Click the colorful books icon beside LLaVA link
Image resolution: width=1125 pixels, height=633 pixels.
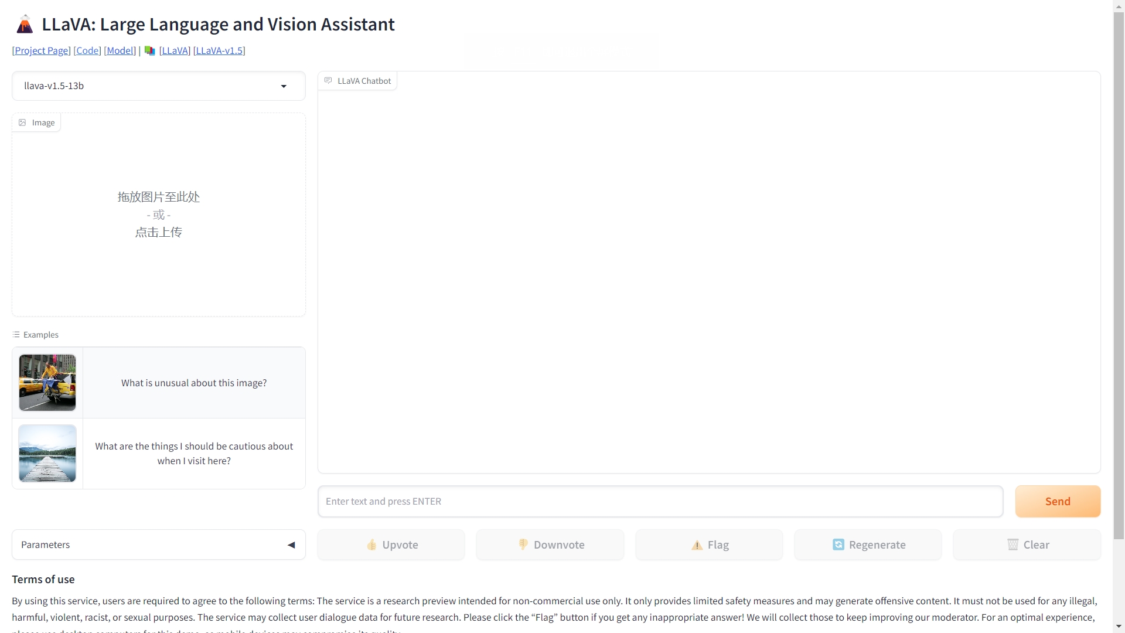click(x=149, y=51)
